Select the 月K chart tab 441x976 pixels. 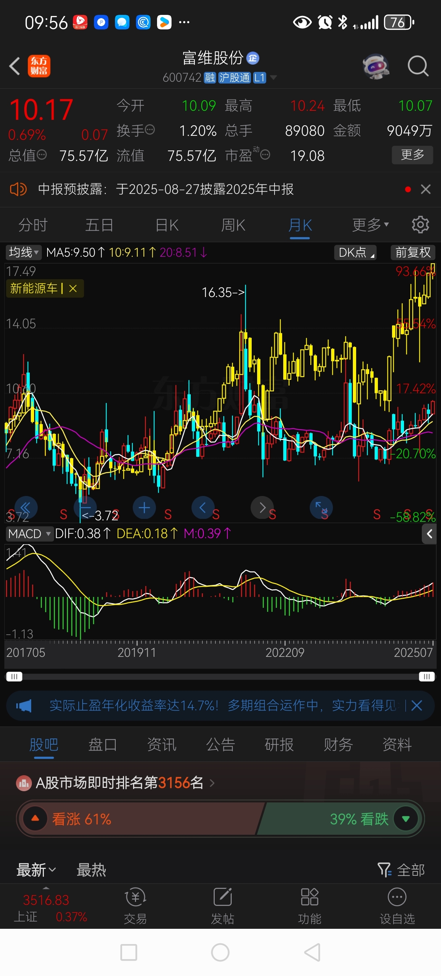[x=300, y=225]
